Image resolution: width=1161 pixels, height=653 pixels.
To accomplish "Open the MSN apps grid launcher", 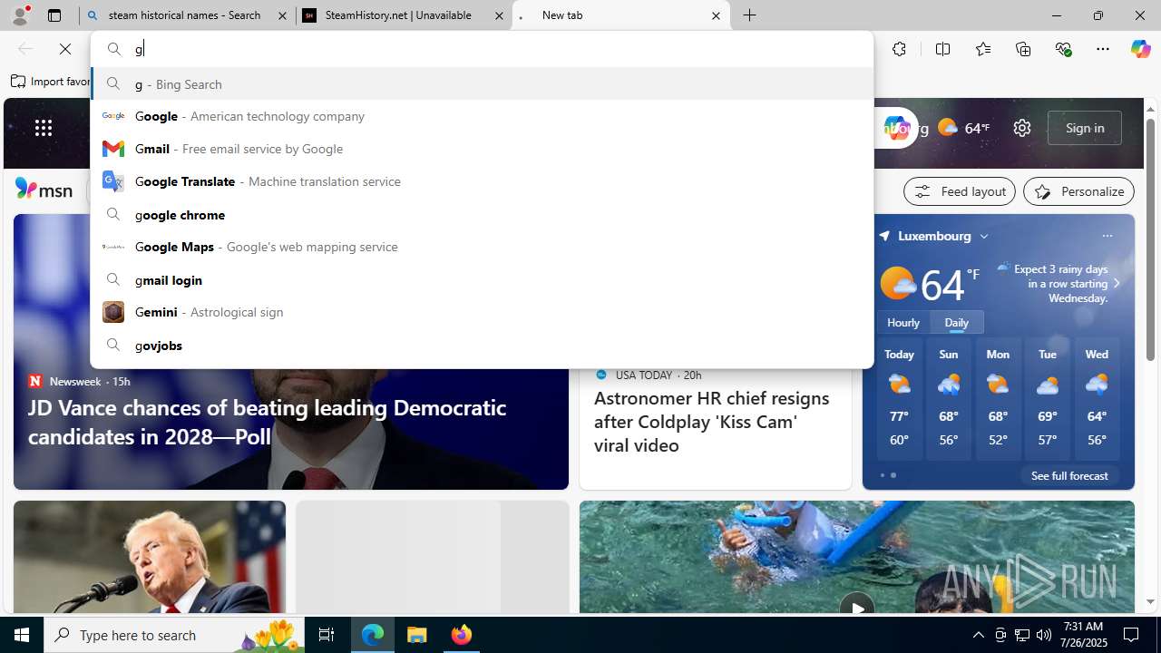I will click(x=44, y=128).
